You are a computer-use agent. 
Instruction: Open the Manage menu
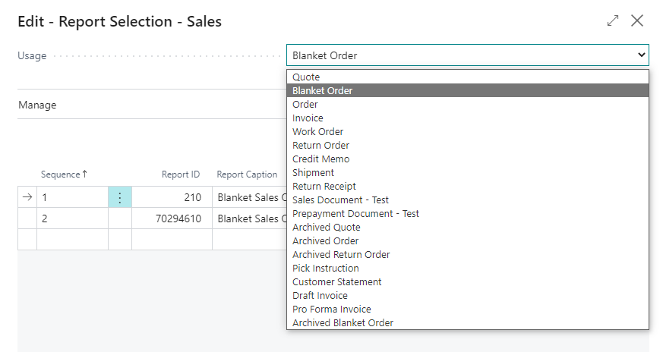point(37,105)
